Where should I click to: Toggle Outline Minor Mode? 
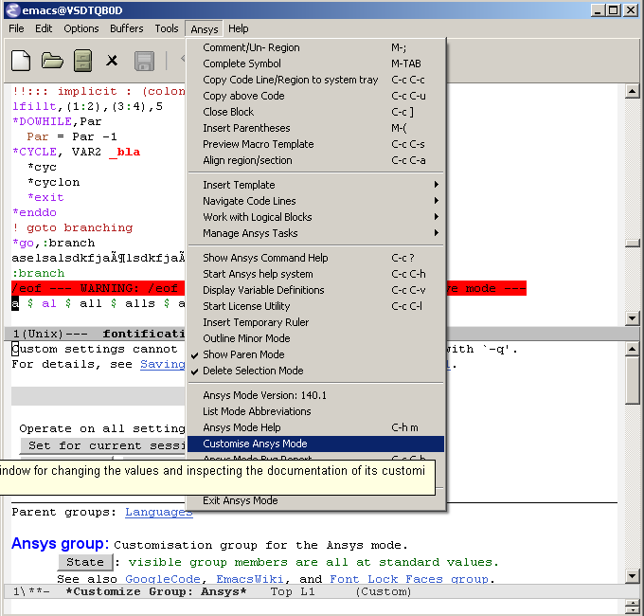click(x=315, y=338)
